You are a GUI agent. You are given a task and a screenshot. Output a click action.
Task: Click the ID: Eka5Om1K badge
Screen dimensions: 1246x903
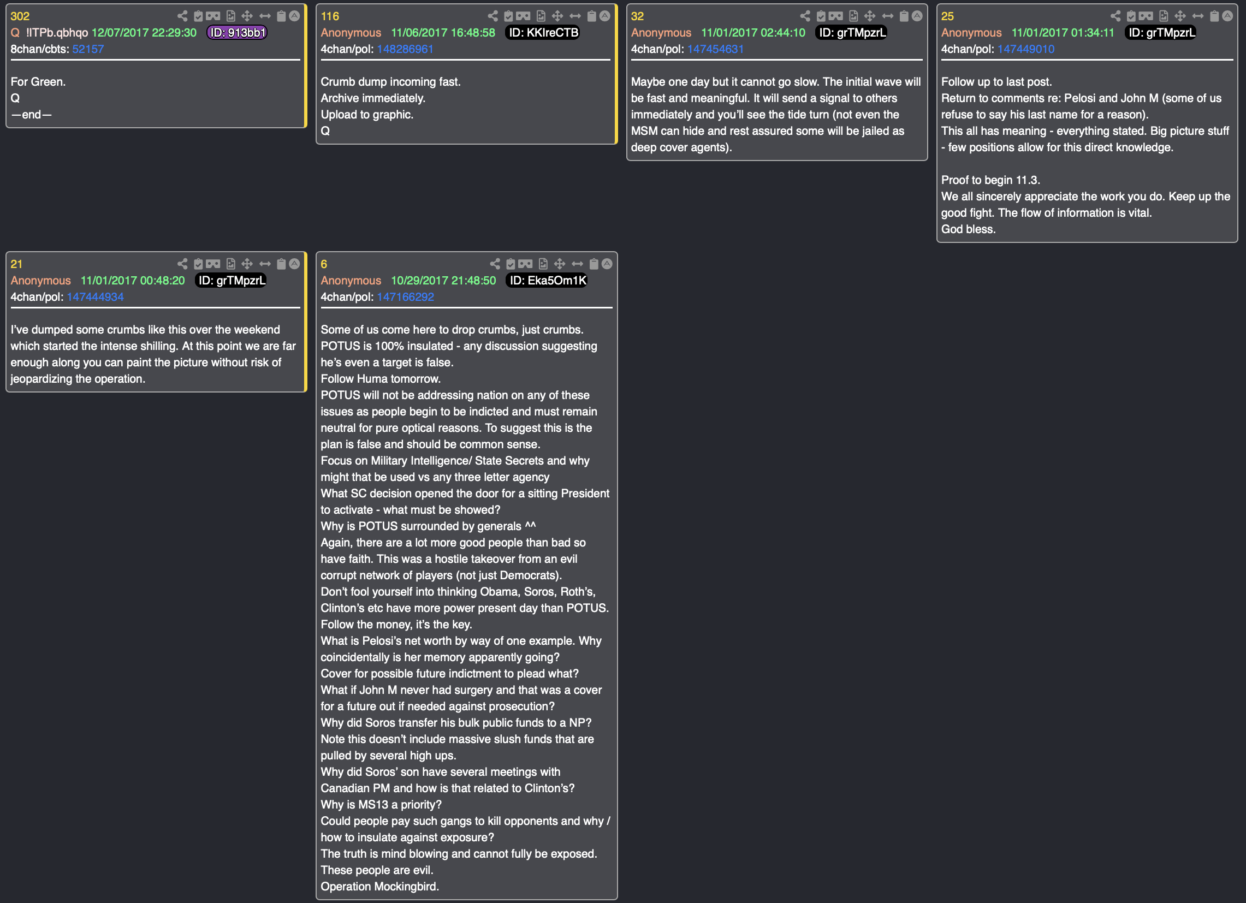click(x=547, y=280)
